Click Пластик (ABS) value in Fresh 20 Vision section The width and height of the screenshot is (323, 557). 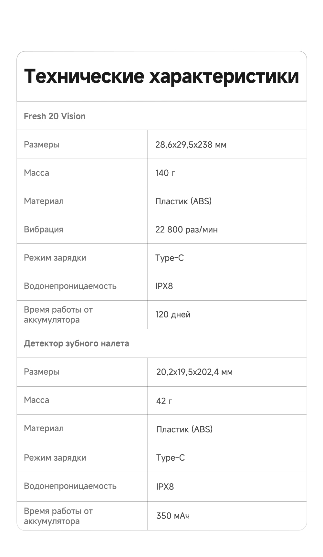point(183,201)
